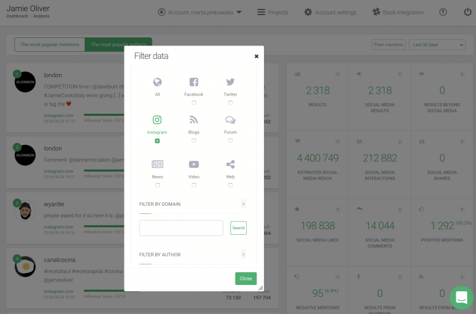Click the Filter by Domain help icon
The image size is (476, 314).
243,204
